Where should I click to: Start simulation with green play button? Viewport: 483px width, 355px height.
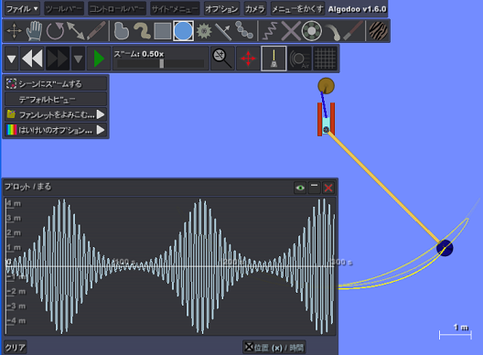(x=99, y=59)
